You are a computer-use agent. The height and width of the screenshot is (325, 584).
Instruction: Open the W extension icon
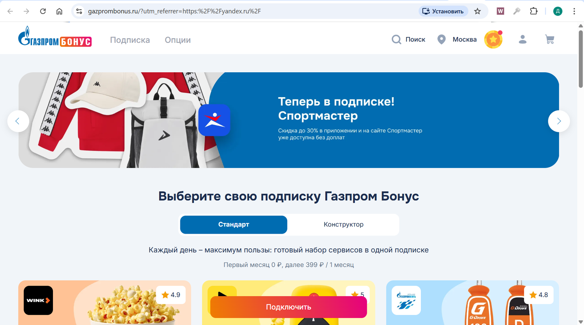click(x=500, y=11)
